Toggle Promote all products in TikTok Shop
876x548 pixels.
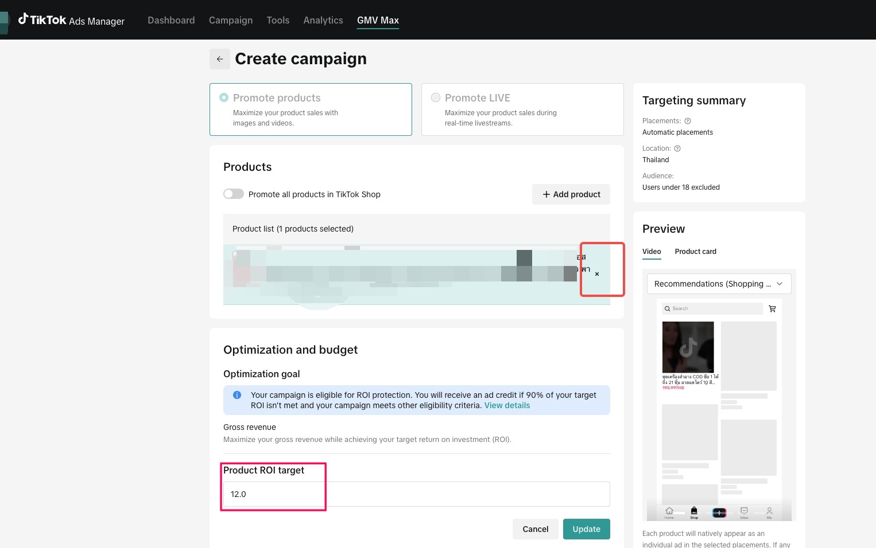pos(234,194)
